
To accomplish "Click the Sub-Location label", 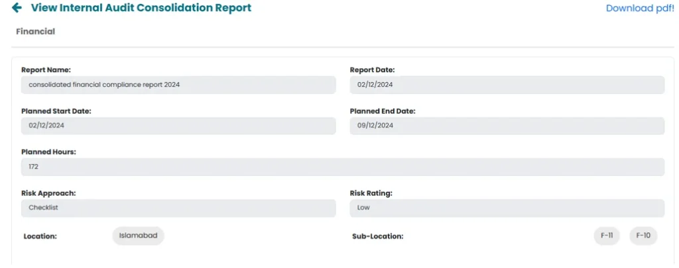I will pos(377,236).
